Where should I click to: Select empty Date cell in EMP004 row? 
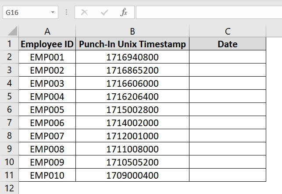(228, 96)
